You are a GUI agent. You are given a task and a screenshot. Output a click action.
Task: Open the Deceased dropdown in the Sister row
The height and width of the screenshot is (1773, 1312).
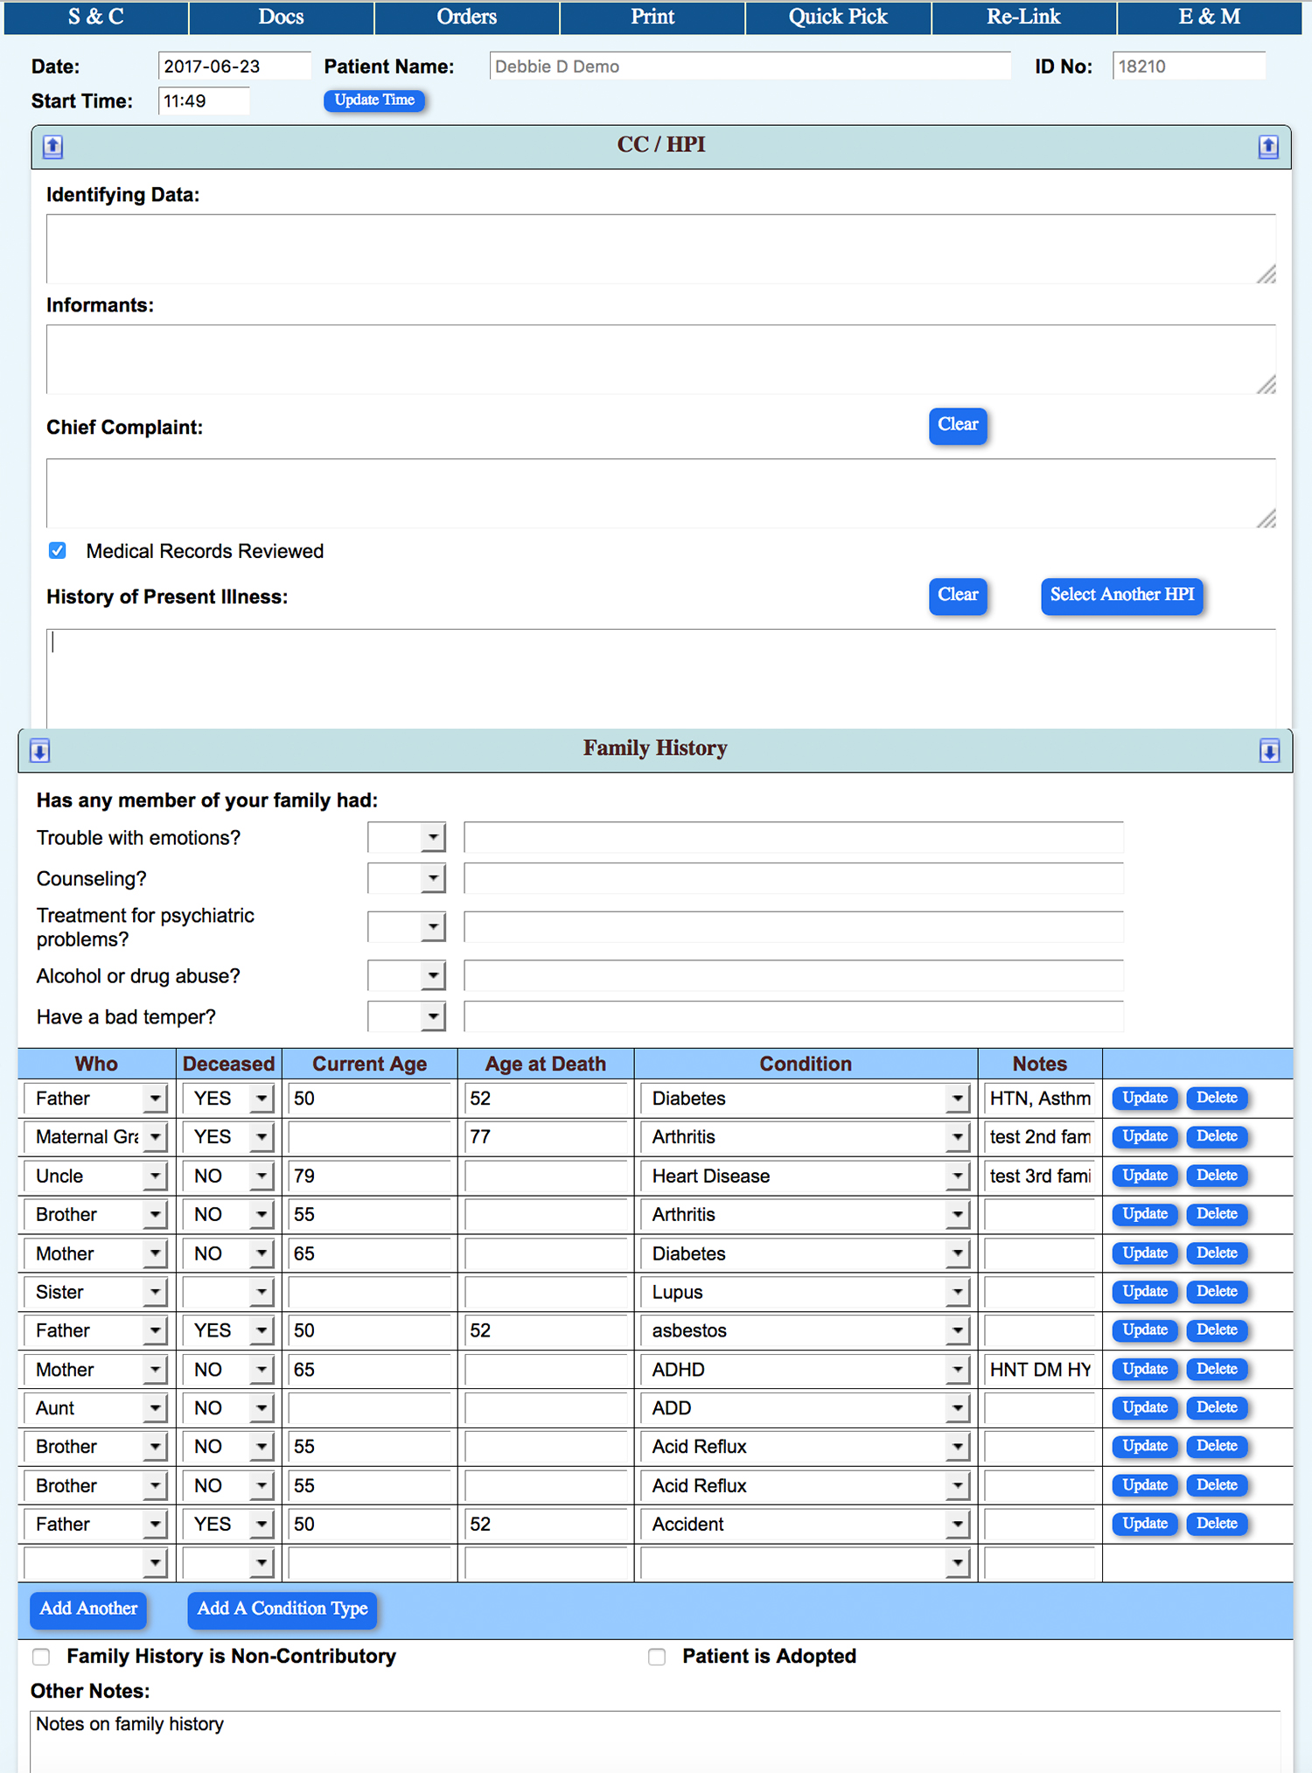228,1292
